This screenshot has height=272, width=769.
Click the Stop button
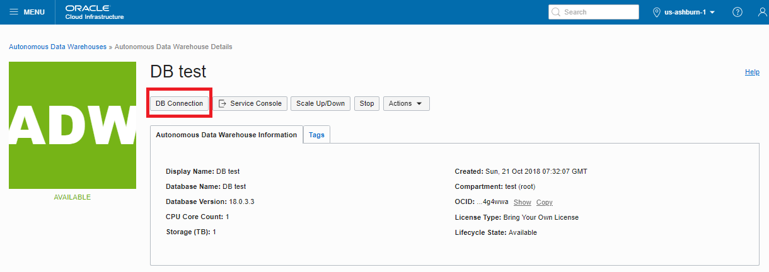pyautogui.click(x=367, y=103)
